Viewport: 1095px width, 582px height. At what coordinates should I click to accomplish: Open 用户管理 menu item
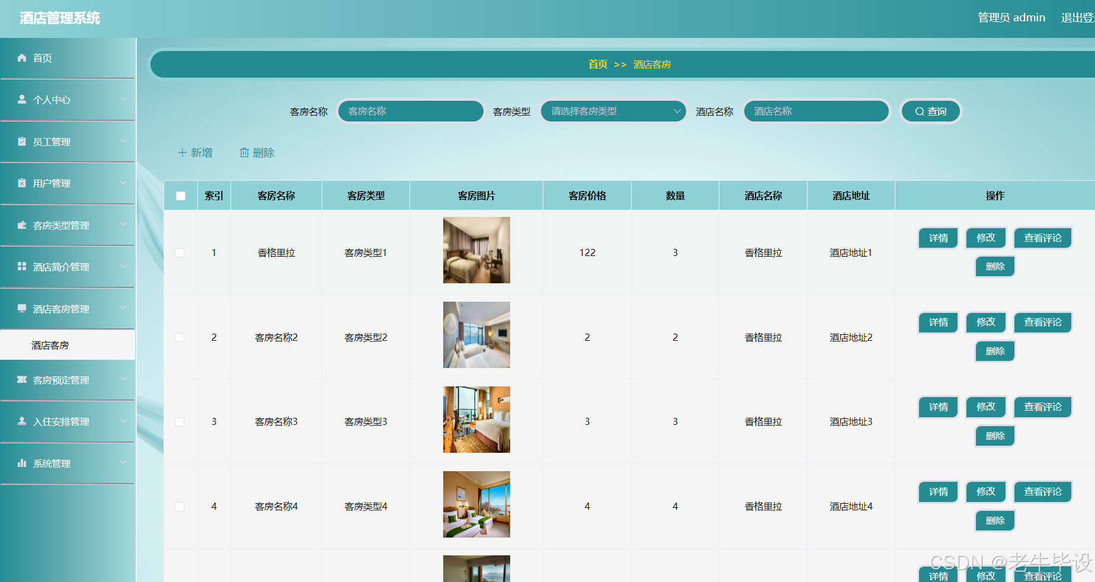[68, 183]
